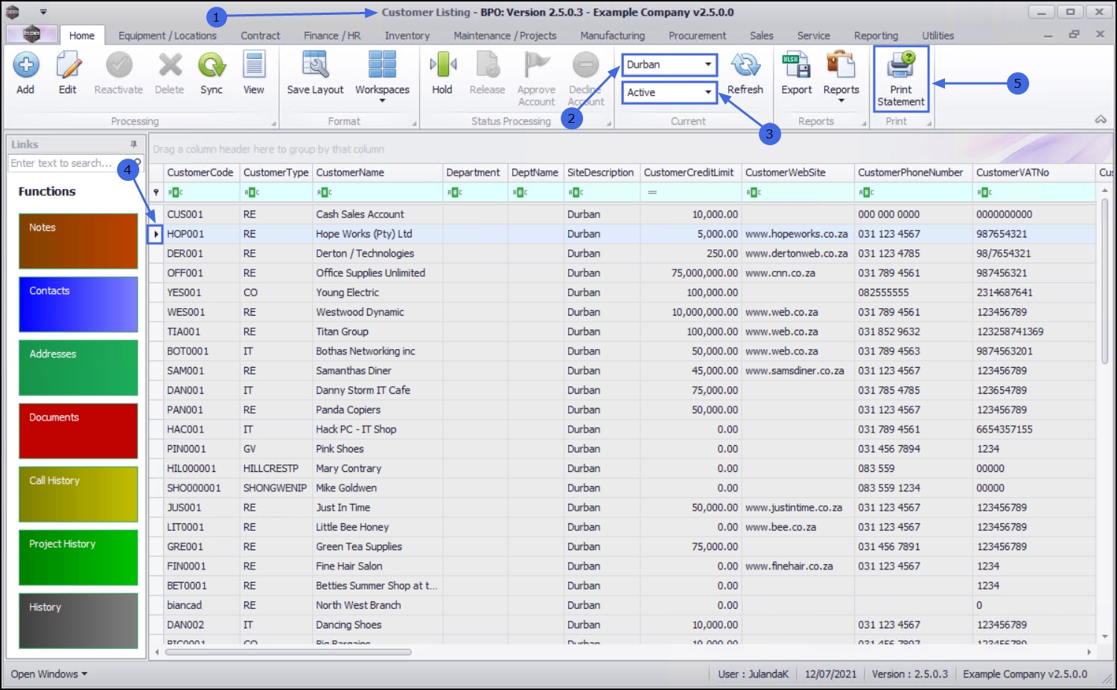Screen dimensions: 1117x690
Task: Sort by CustomerCode column header
Action: point(200,173)
